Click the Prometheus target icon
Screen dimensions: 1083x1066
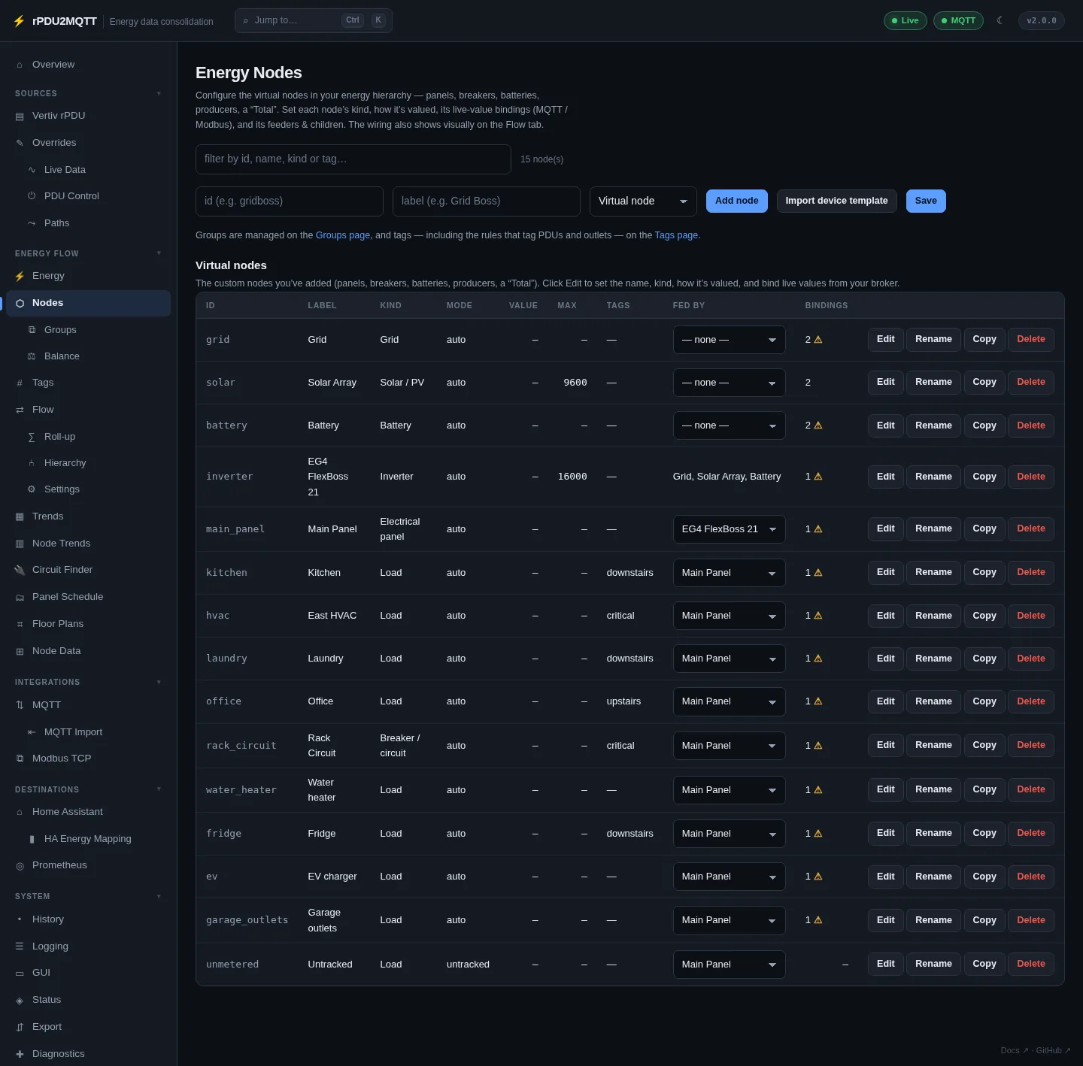click(x=20, y=865)
